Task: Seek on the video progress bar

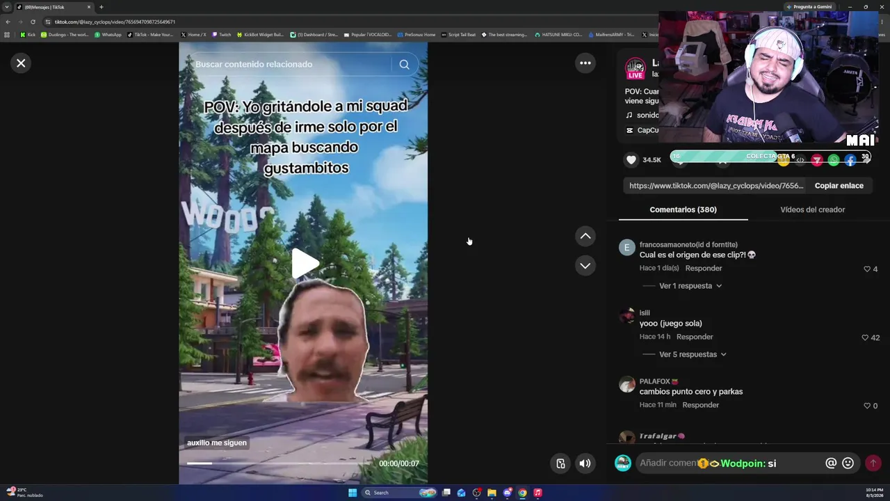Action: [x=280, y=463]
